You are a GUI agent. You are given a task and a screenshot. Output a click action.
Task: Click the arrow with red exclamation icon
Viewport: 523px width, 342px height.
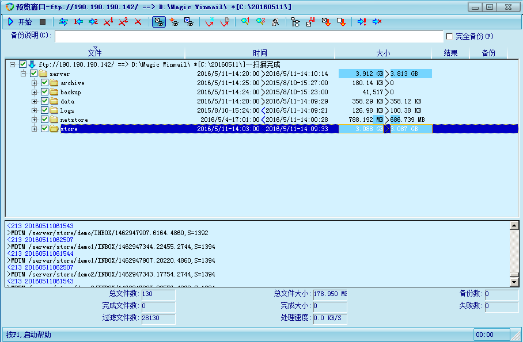click(362, 22)
